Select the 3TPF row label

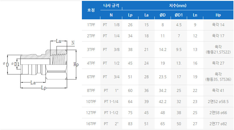(91, 49)
